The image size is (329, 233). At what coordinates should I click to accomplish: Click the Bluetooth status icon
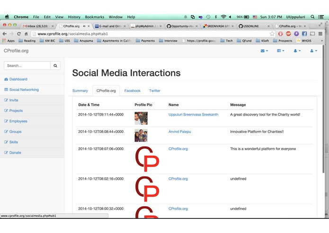point(215,17)
